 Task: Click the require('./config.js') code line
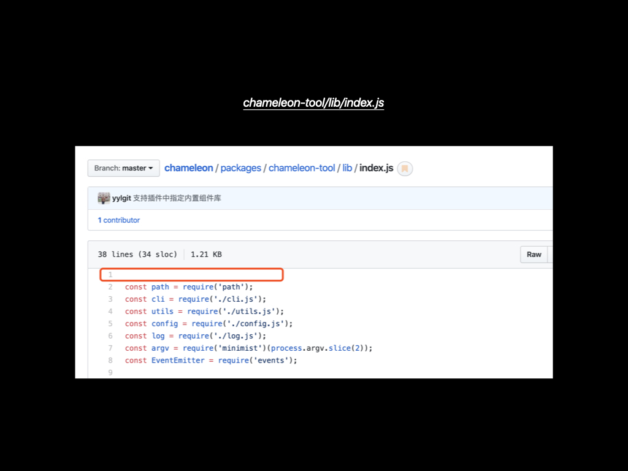click(209, 324)
